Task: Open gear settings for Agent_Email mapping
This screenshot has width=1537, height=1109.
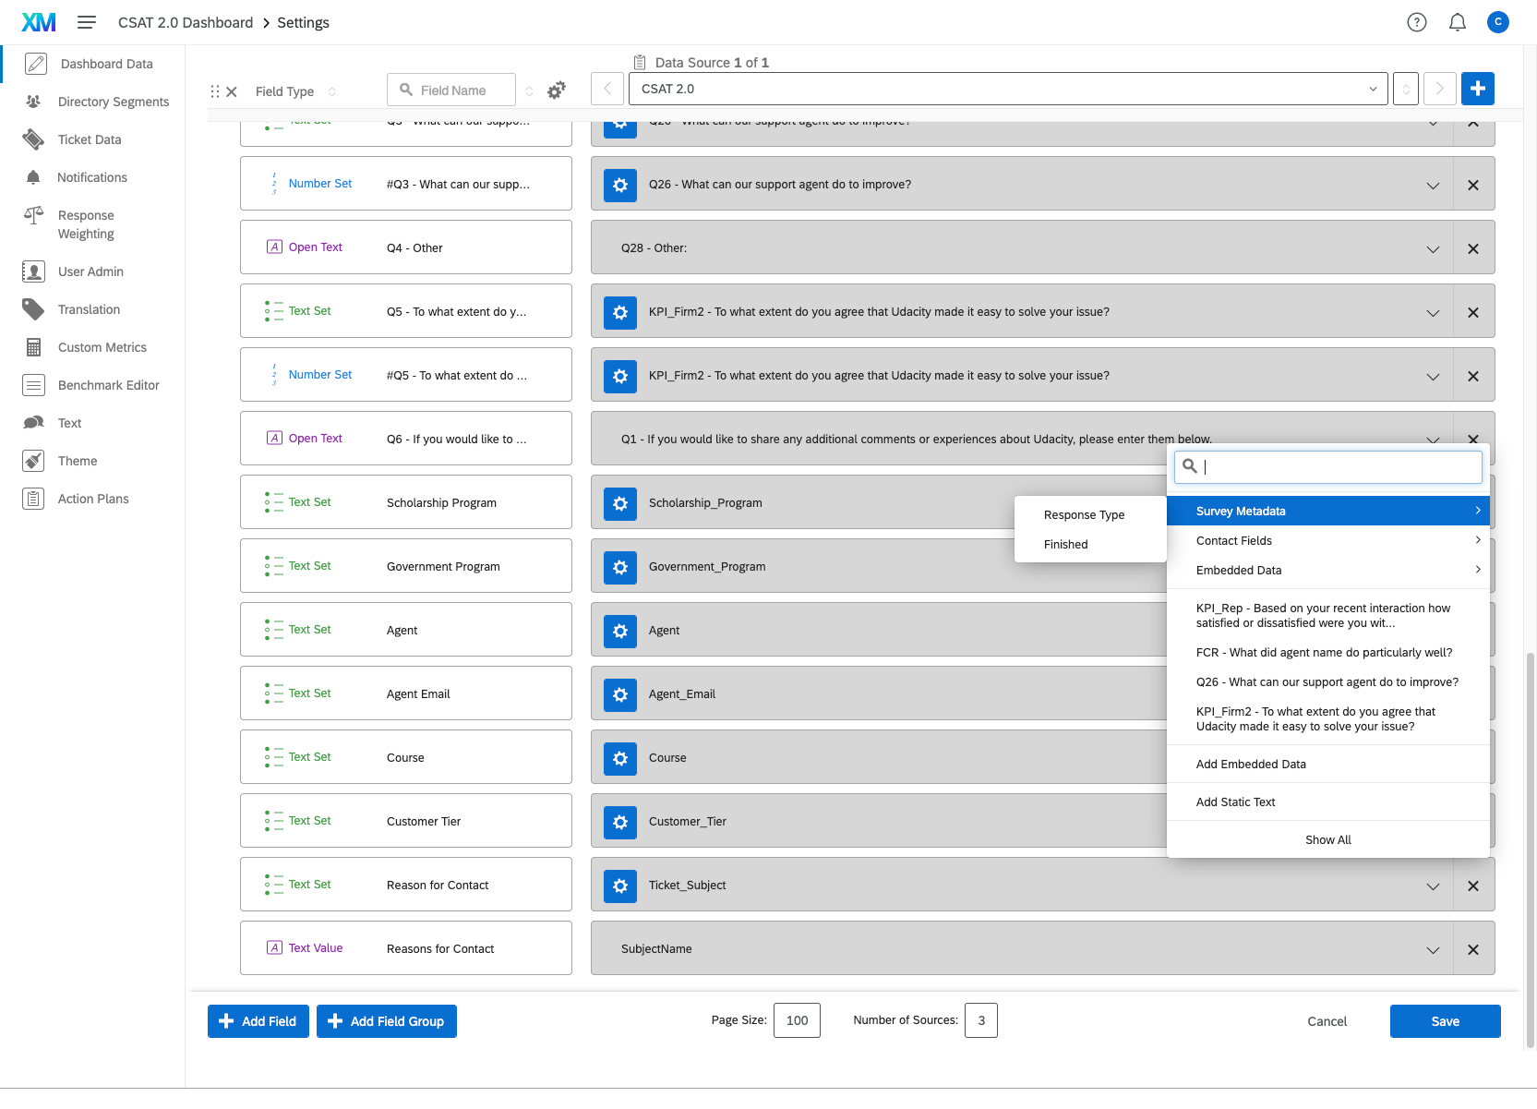Action: pyautogui.click(x=620, y=694)
